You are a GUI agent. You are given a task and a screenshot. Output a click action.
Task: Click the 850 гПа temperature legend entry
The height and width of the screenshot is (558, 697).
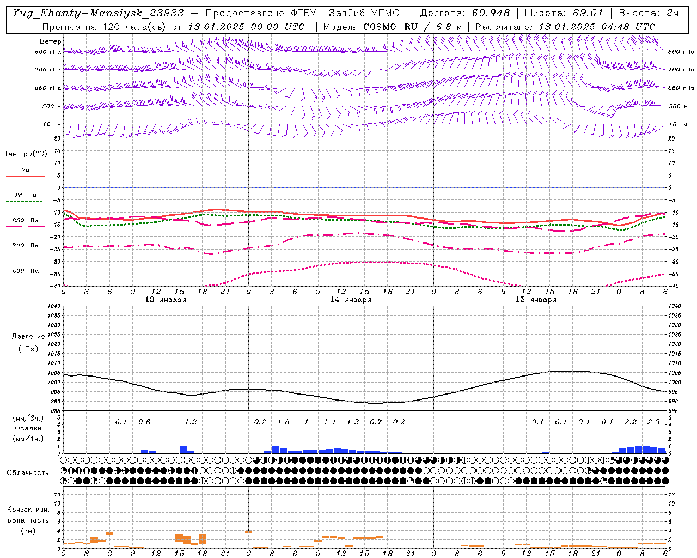click(x=25, y=221)
